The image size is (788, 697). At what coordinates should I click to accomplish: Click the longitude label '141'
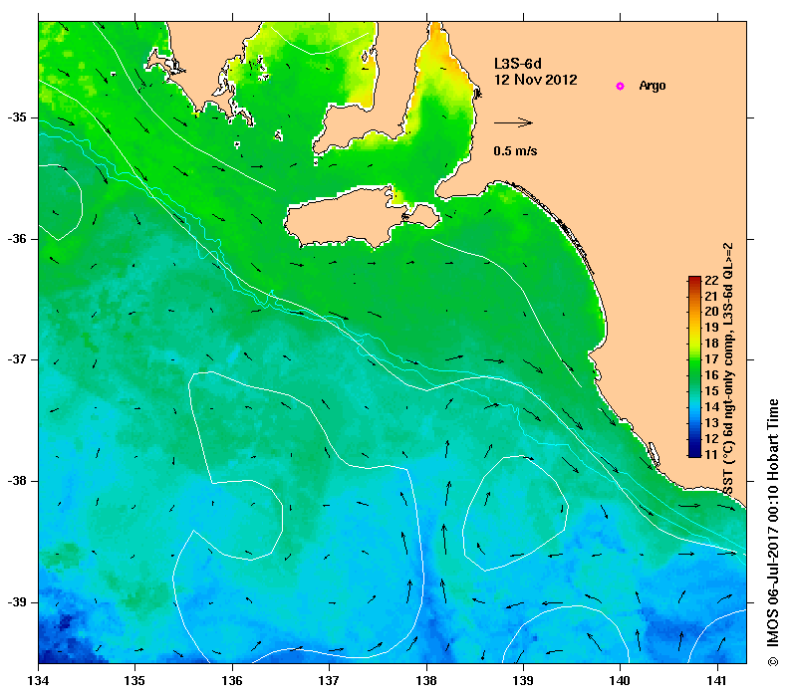point(717,680)
